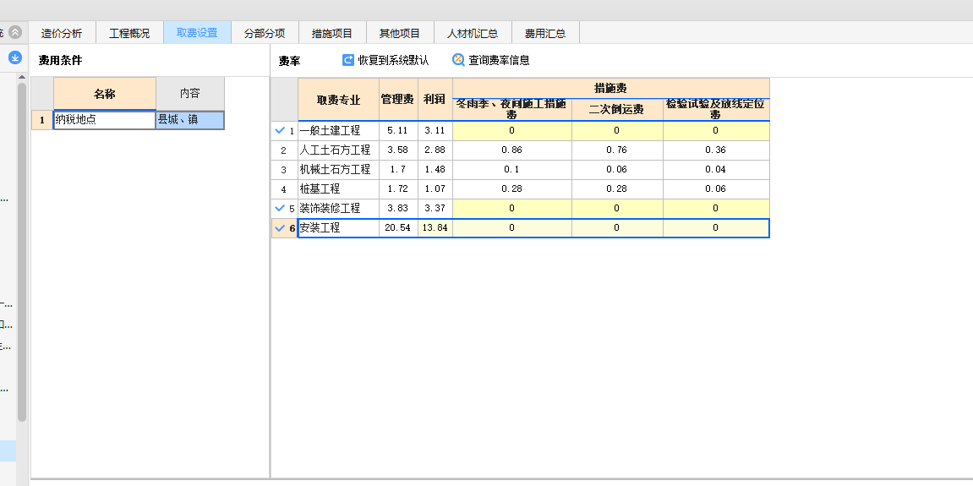973x486 pixels.
Task: Click the 管理费 column header
Action: click(x=398, y=99)
